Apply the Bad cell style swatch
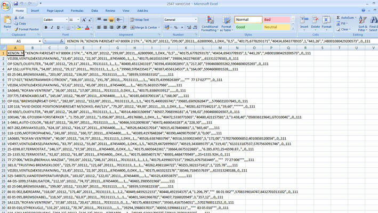 [276, 20]
